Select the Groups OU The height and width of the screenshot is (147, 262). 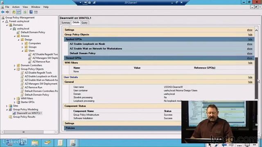(x=32, y=47)
